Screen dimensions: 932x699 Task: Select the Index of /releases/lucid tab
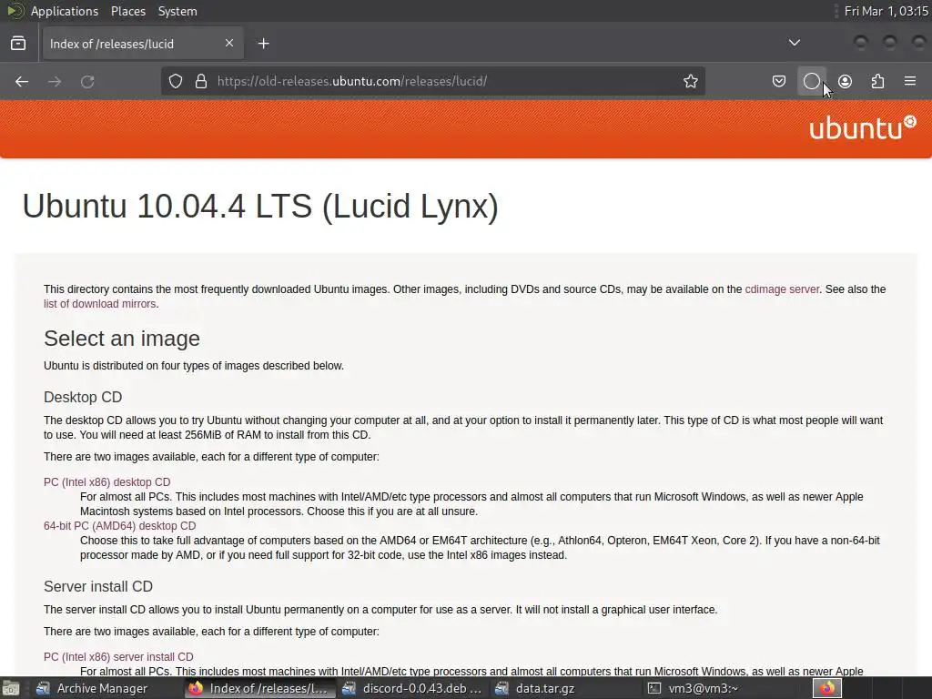tap(143, 44)
